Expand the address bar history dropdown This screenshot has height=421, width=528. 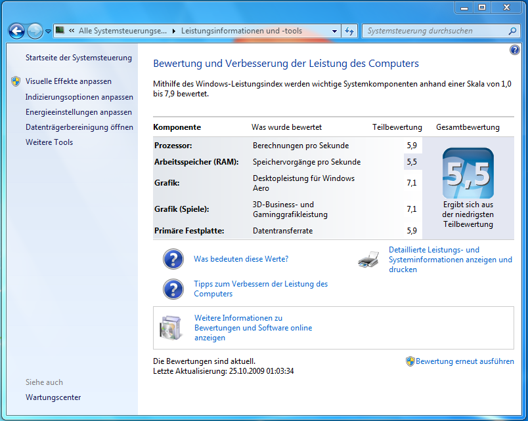[x=334, y=31]
